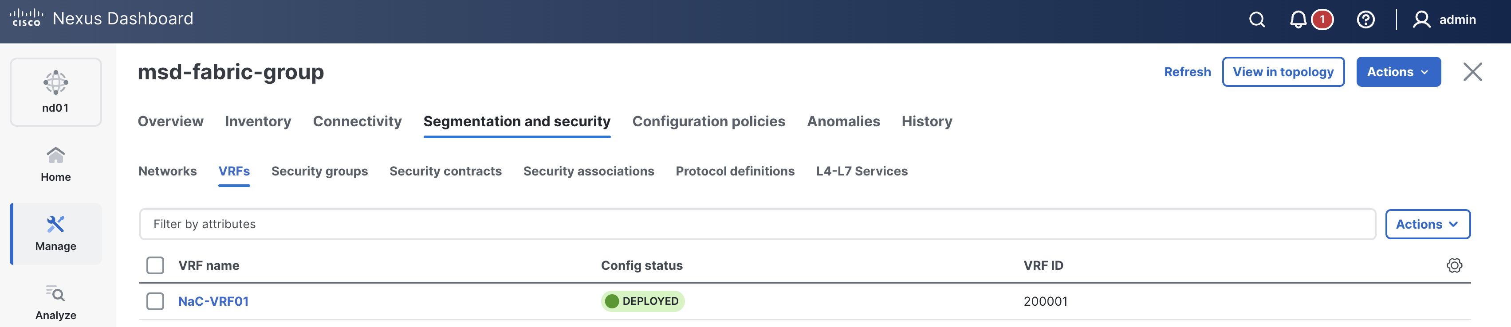Click the admin user profile icon

tap(1420, 20)
